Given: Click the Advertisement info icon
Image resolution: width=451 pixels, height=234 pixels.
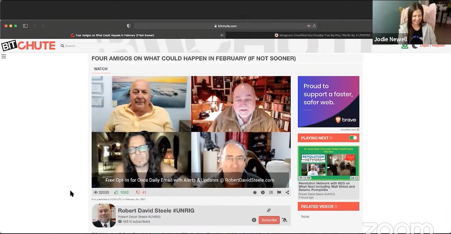Looking at the screenshot, I should [358, 130].
